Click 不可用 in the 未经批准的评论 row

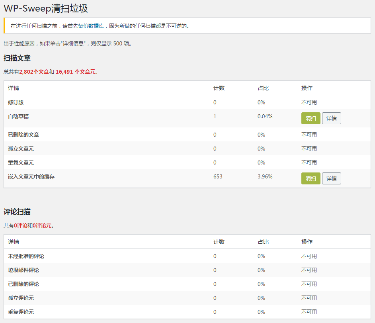click(309, 256)
